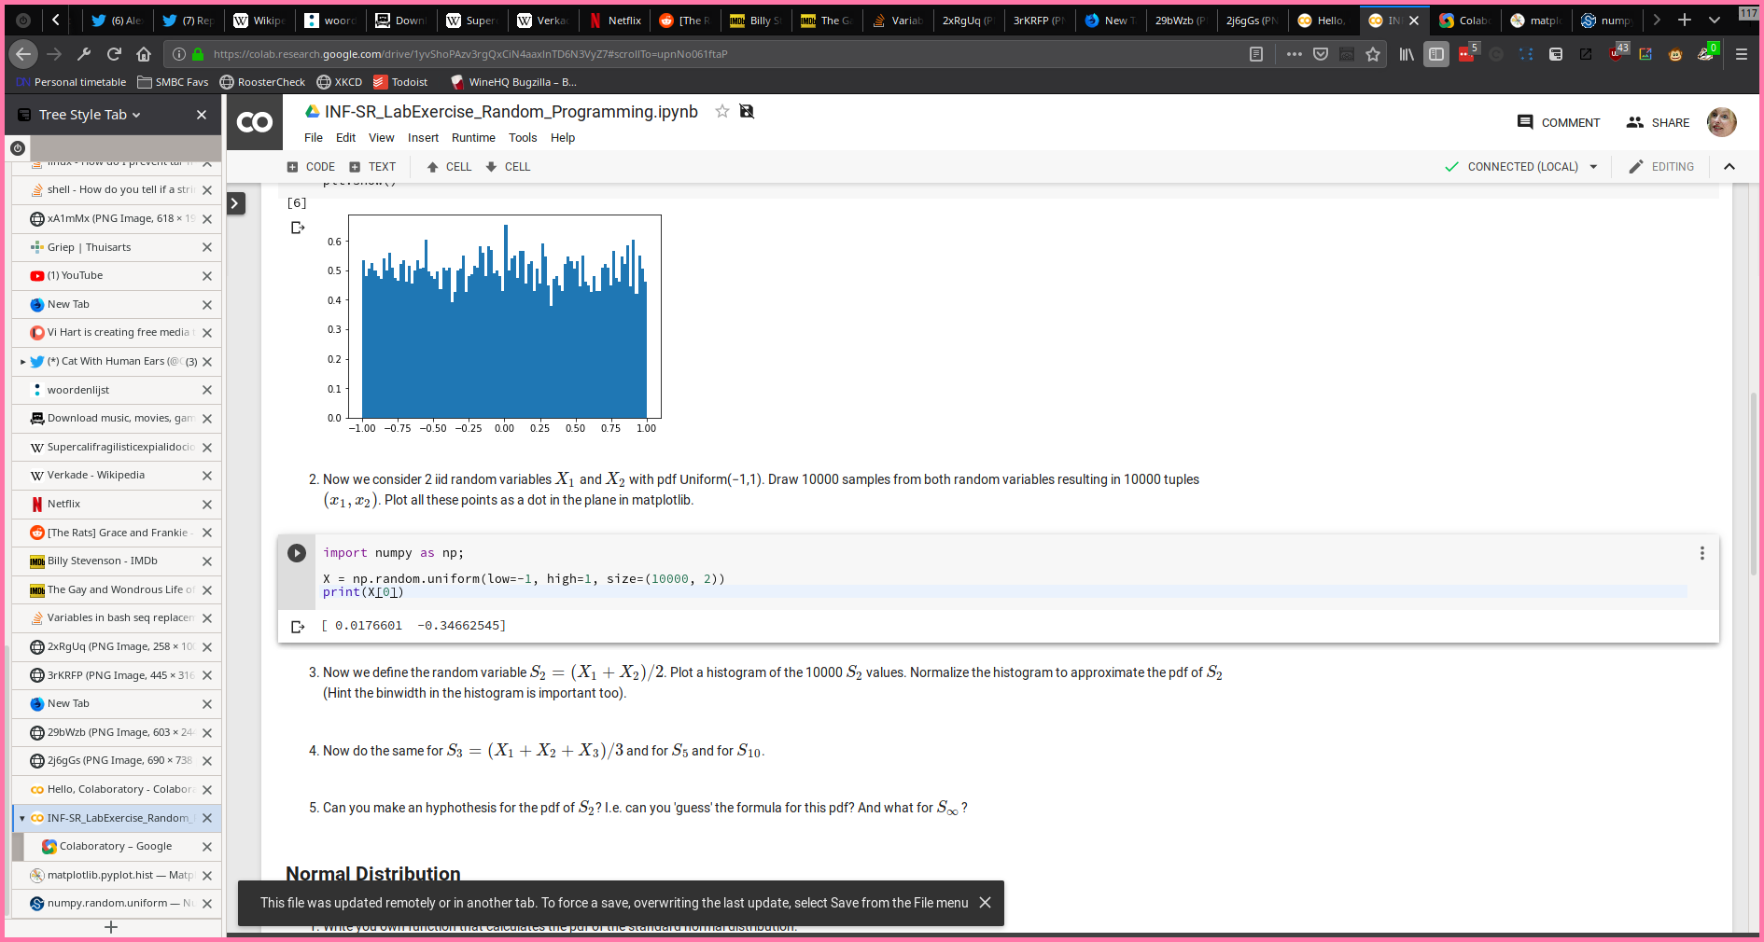Move cell up with the up-arrow CELL button
The image size is (1764, 942).
coord(449,167)
